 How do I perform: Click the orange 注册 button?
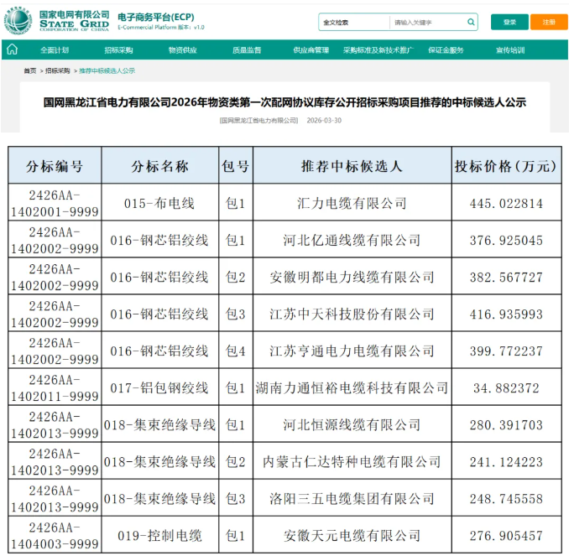pyautogui.click(x=548, y=23)
